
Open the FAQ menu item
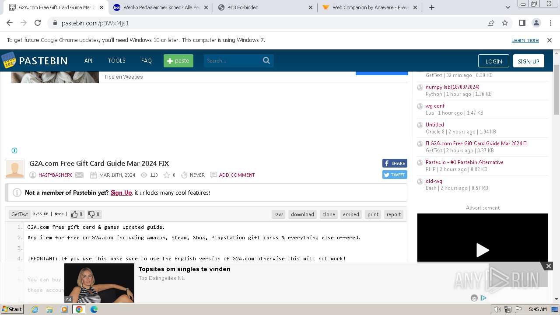coord(147,61)
